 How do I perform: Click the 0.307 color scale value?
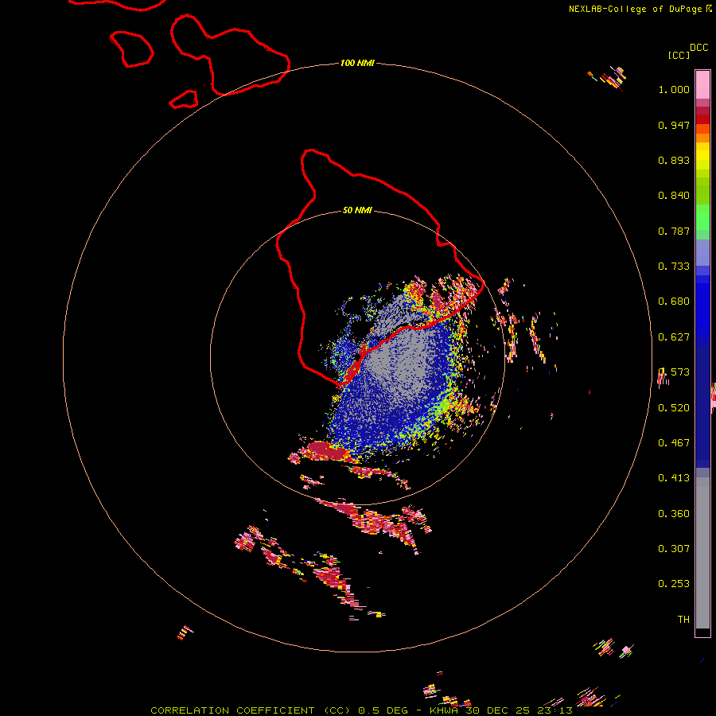tap(674, 549)
